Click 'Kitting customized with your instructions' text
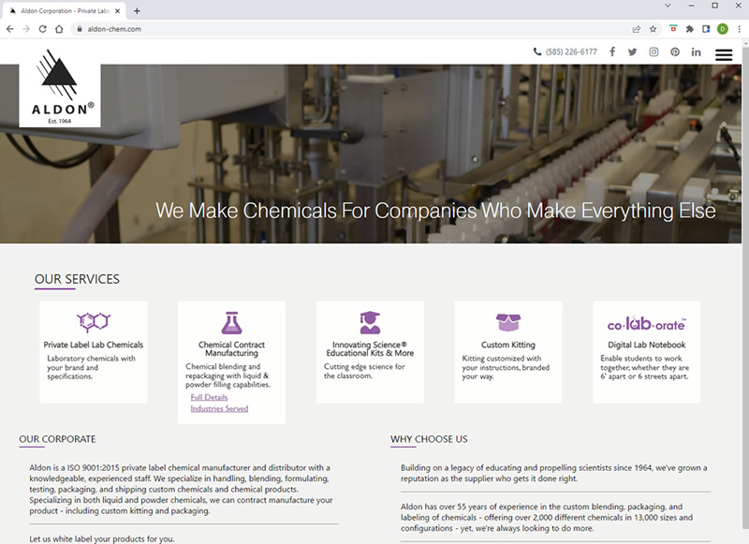Viewport: 749px width, 544px height. 506,367
